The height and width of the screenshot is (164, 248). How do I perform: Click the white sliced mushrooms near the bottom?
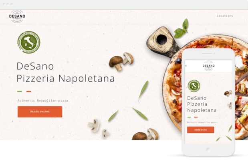99,128
